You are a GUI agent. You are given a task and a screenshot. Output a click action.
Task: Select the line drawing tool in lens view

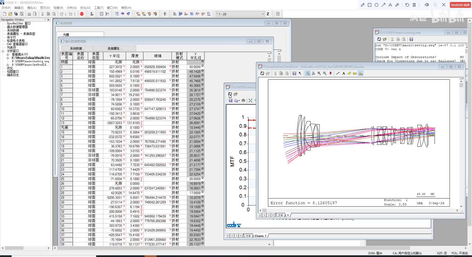pyautogui.click(x=338, y=73)
